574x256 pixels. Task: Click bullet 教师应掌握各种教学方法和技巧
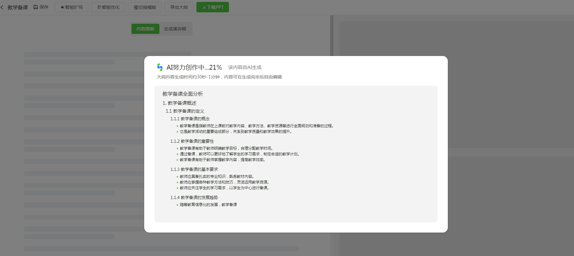pyautogui.click(x=225, y=182)
